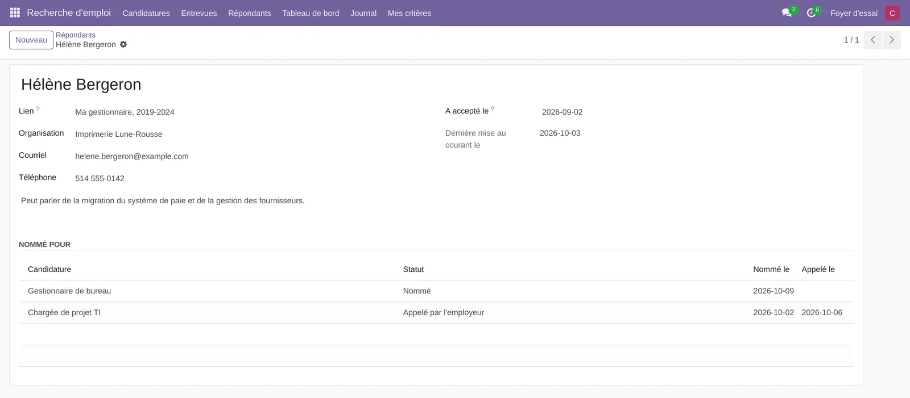
Task: Show the help tooltip for Lien
Action: tap(38, 108)
